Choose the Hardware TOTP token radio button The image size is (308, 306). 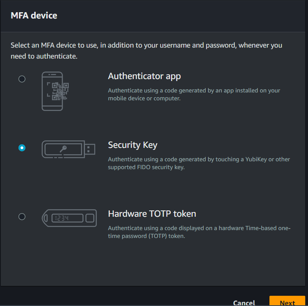(x=22, y=216)
